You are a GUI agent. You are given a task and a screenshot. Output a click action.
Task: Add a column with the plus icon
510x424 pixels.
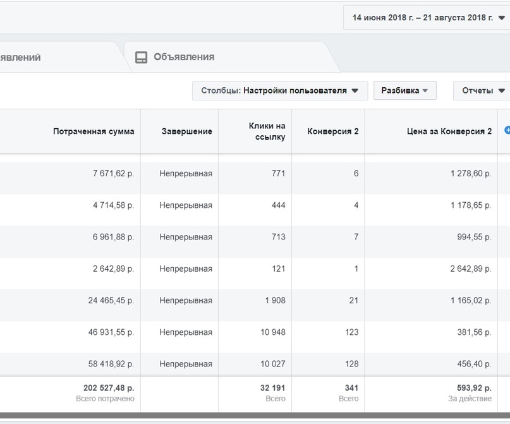click(507, 130)
